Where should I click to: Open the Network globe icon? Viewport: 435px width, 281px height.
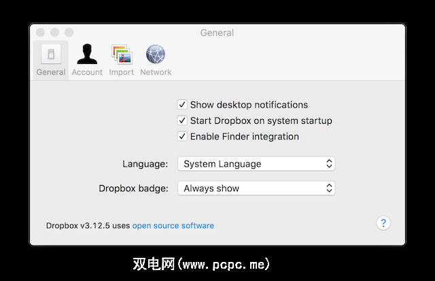point(156,54)
